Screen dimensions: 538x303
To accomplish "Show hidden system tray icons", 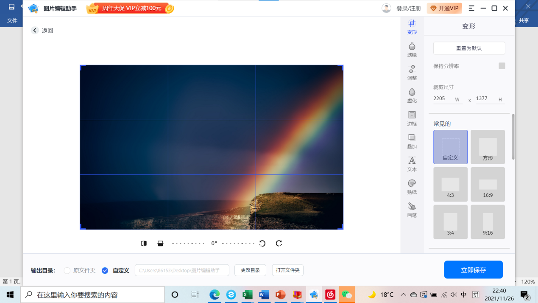I will (403, 295).
